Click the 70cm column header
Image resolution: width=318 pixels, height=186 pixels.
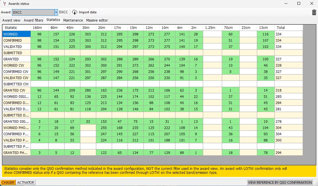click(x=231, y=28)
